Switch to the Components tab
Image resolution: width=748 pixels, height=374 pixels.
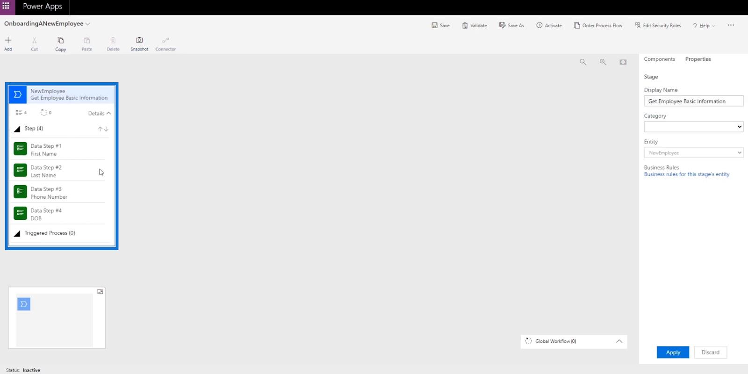point(659,59)
